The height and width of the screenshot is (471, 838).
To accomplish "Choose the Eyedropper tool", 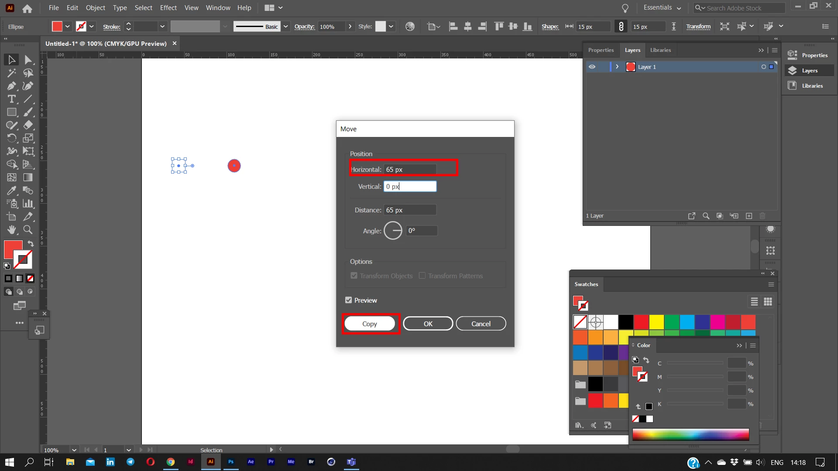I will [x=11, y=191].
